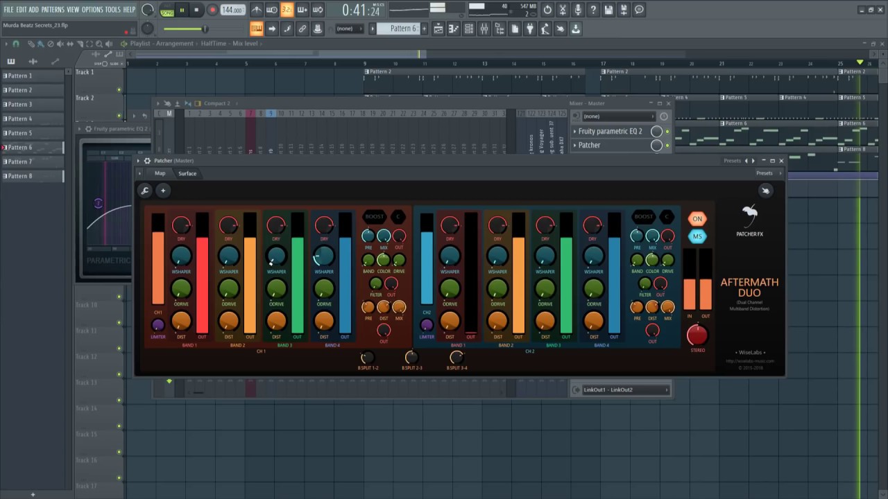Viewport: 888px width, 499px height.
Task: Open the project browser tree icon
Action: tap(499, 28)
